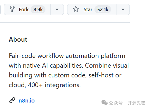
Task: Click the partially visible button left of Fork
Action: click(0, 9)
